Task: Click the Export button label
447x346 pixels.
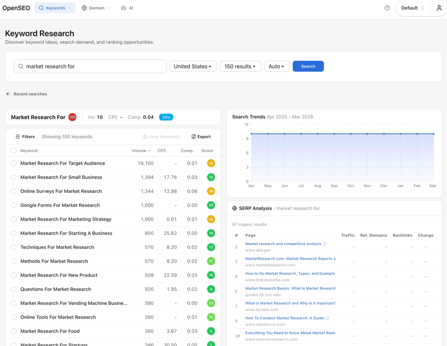Action: (x=204, y=136)
